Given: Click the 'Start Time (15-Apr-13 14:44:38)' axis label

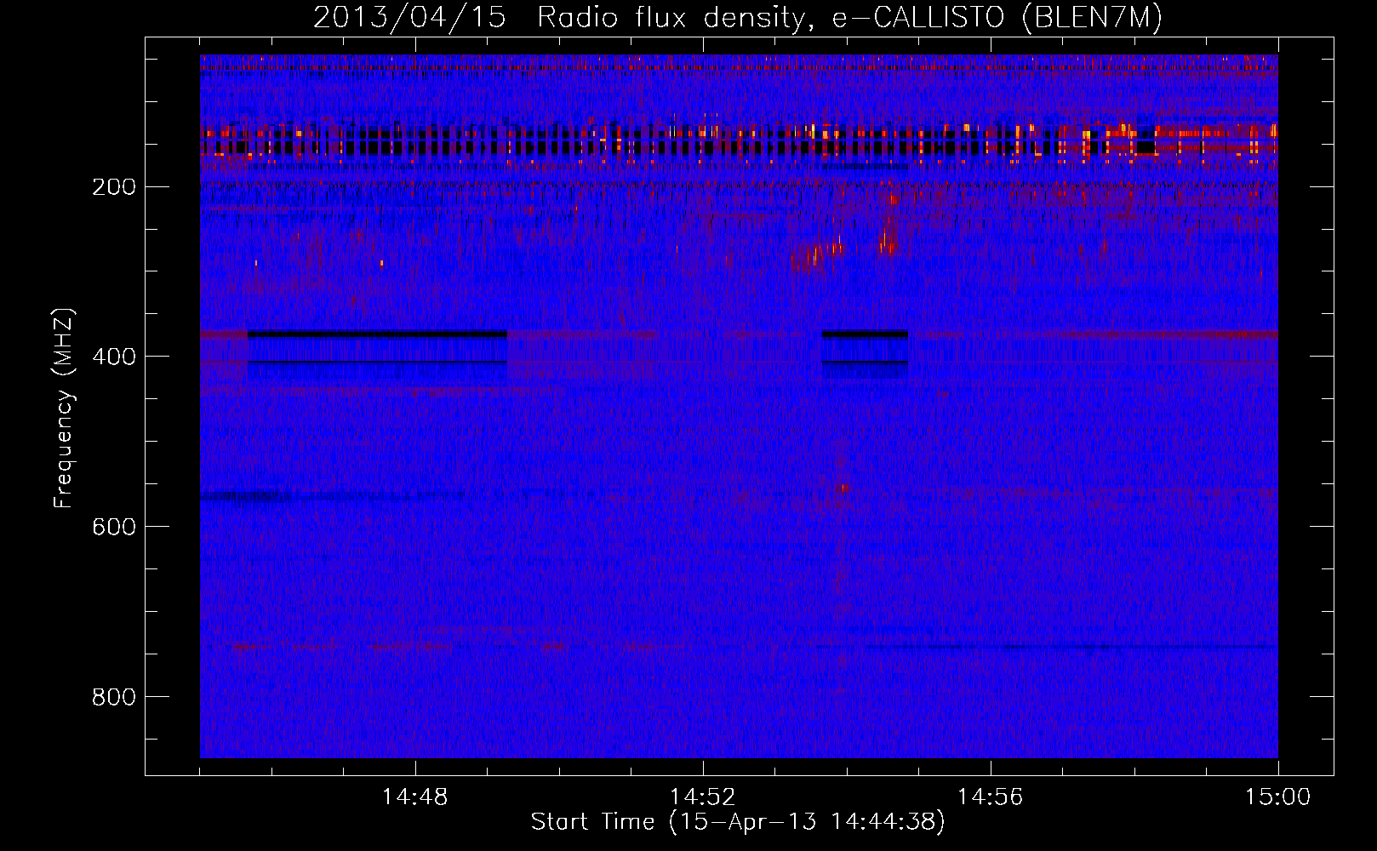Looking at the screenshot, I should 738,822.
